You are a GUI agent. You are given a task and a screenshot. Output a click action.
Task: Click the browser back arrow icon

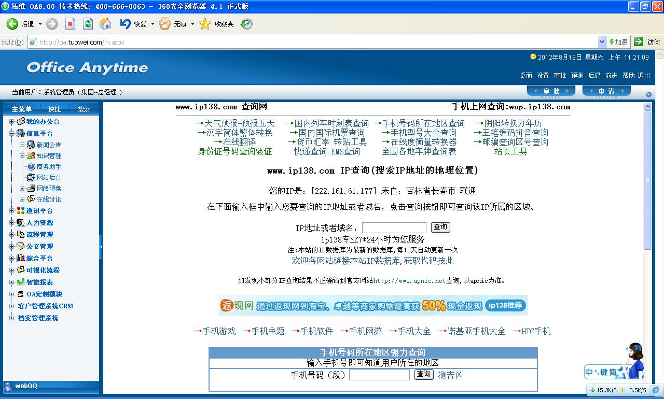tap(12, 24)
